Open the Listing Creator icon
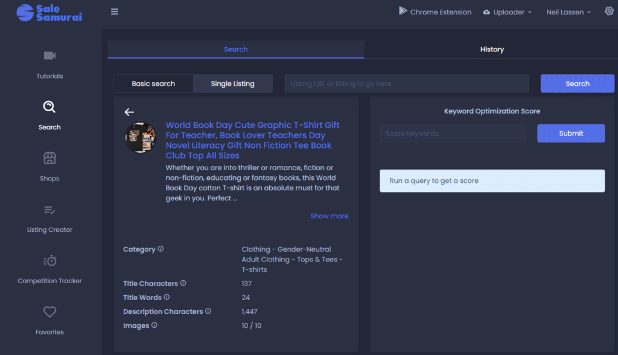618x355 pixels. point(49,210)
